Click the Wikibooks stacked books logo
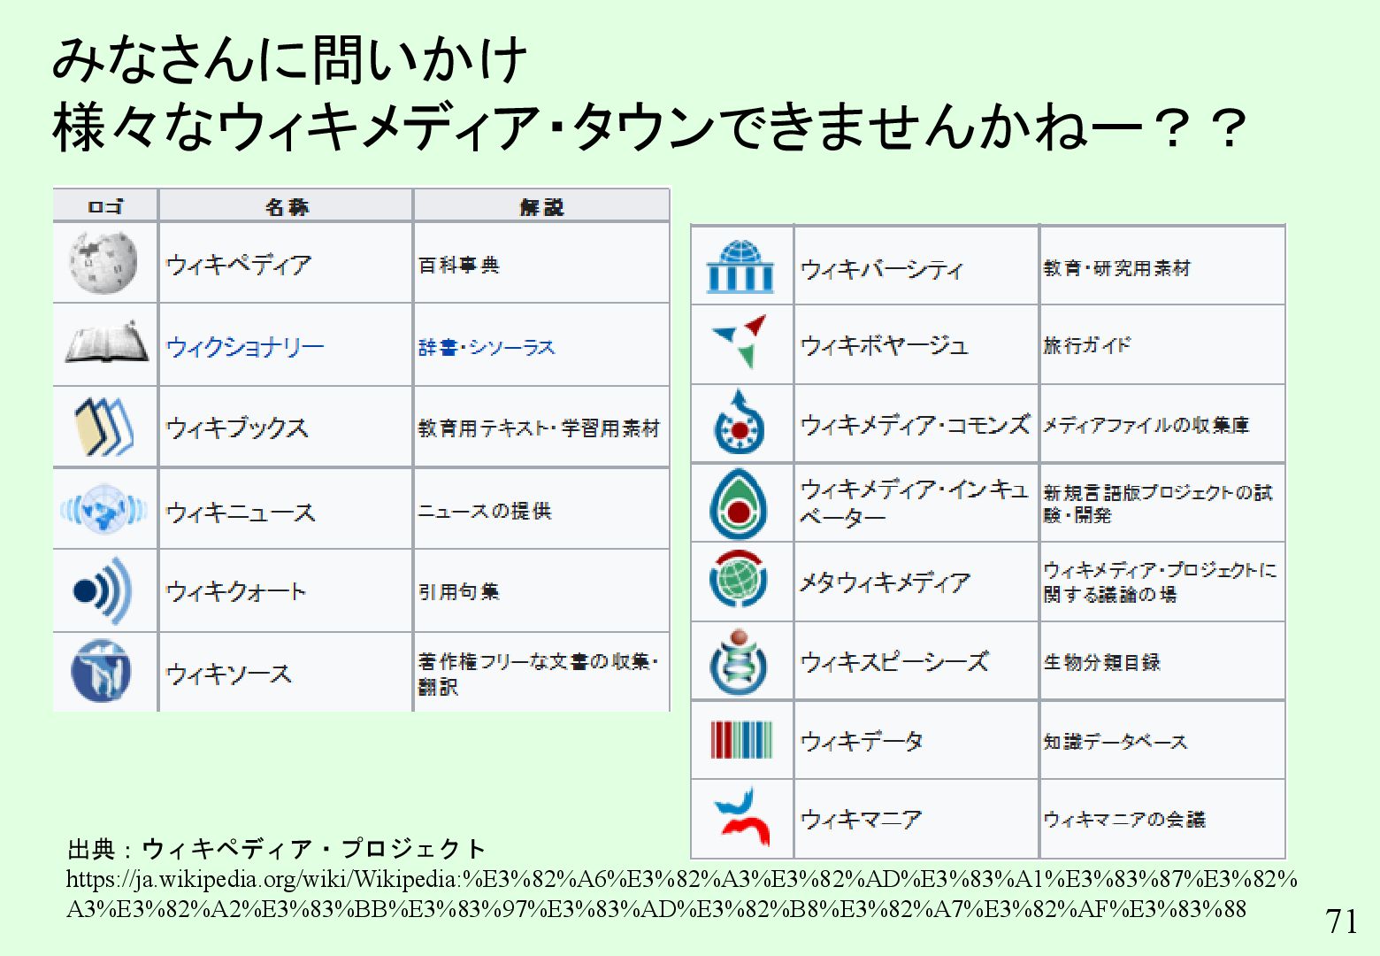 105,426
